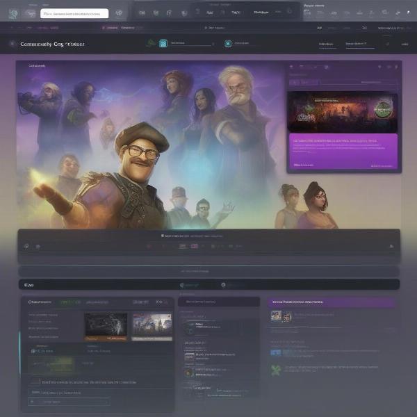Select the first teal square icon in the Community header
The width and height of the screenshot is (417, 417).
163,43
